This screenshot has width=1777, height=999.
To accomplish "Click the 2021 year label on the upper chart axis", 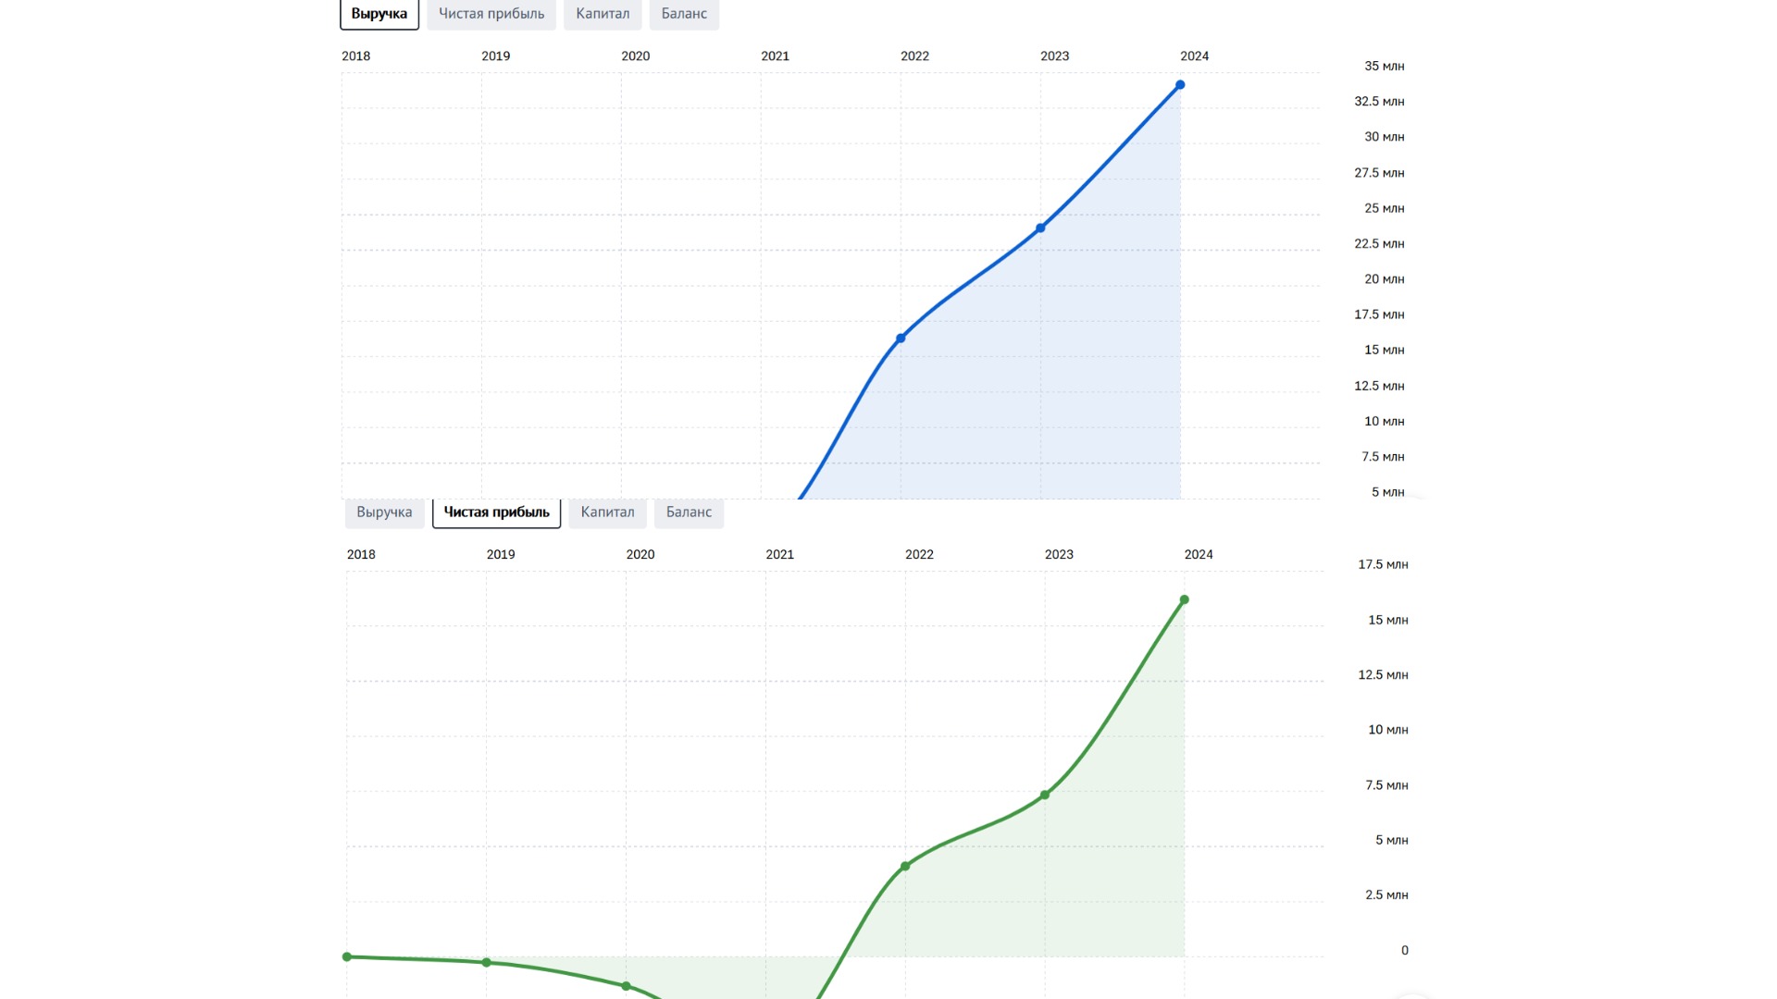I will click(x=775, y=56).
